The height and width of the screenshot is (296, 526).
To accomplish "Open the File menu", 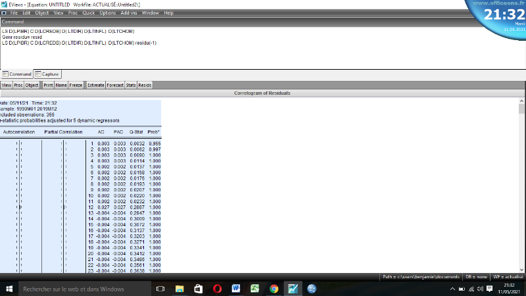I will (14, 12).
